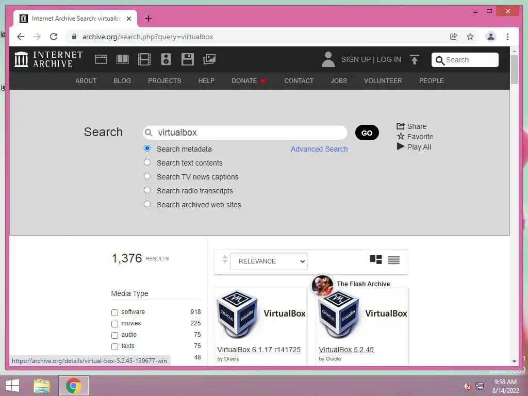
Task: Open the PROJECTS menu item
Action: pyautogui.click(x=164, y=81)
